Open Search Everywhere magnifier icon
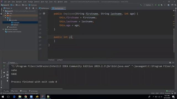Viewport: 177px width, 99px height. [175, 5]
